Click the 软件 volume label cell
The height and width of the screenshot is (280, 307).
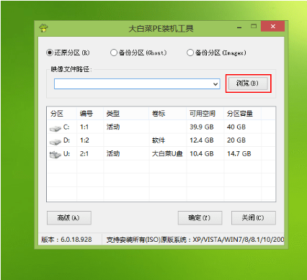tap(159, 140)
